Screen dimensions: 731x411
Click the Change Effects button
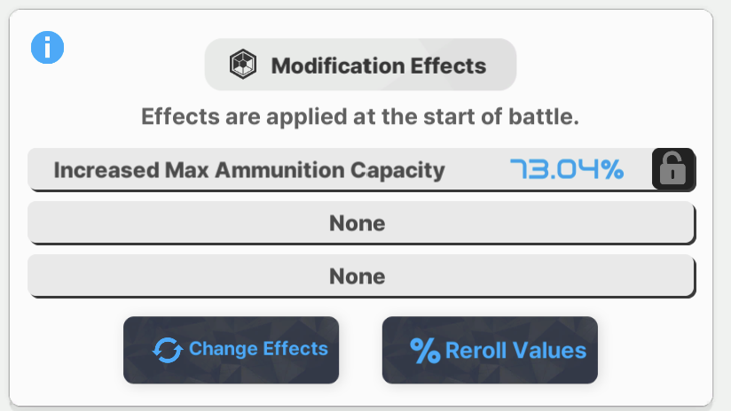(x=232, y=350)
